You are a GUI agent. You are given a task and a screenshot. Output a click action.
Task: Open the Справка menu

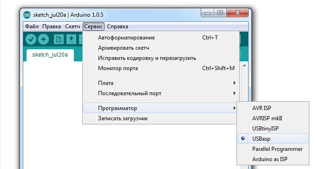[118, 26]
